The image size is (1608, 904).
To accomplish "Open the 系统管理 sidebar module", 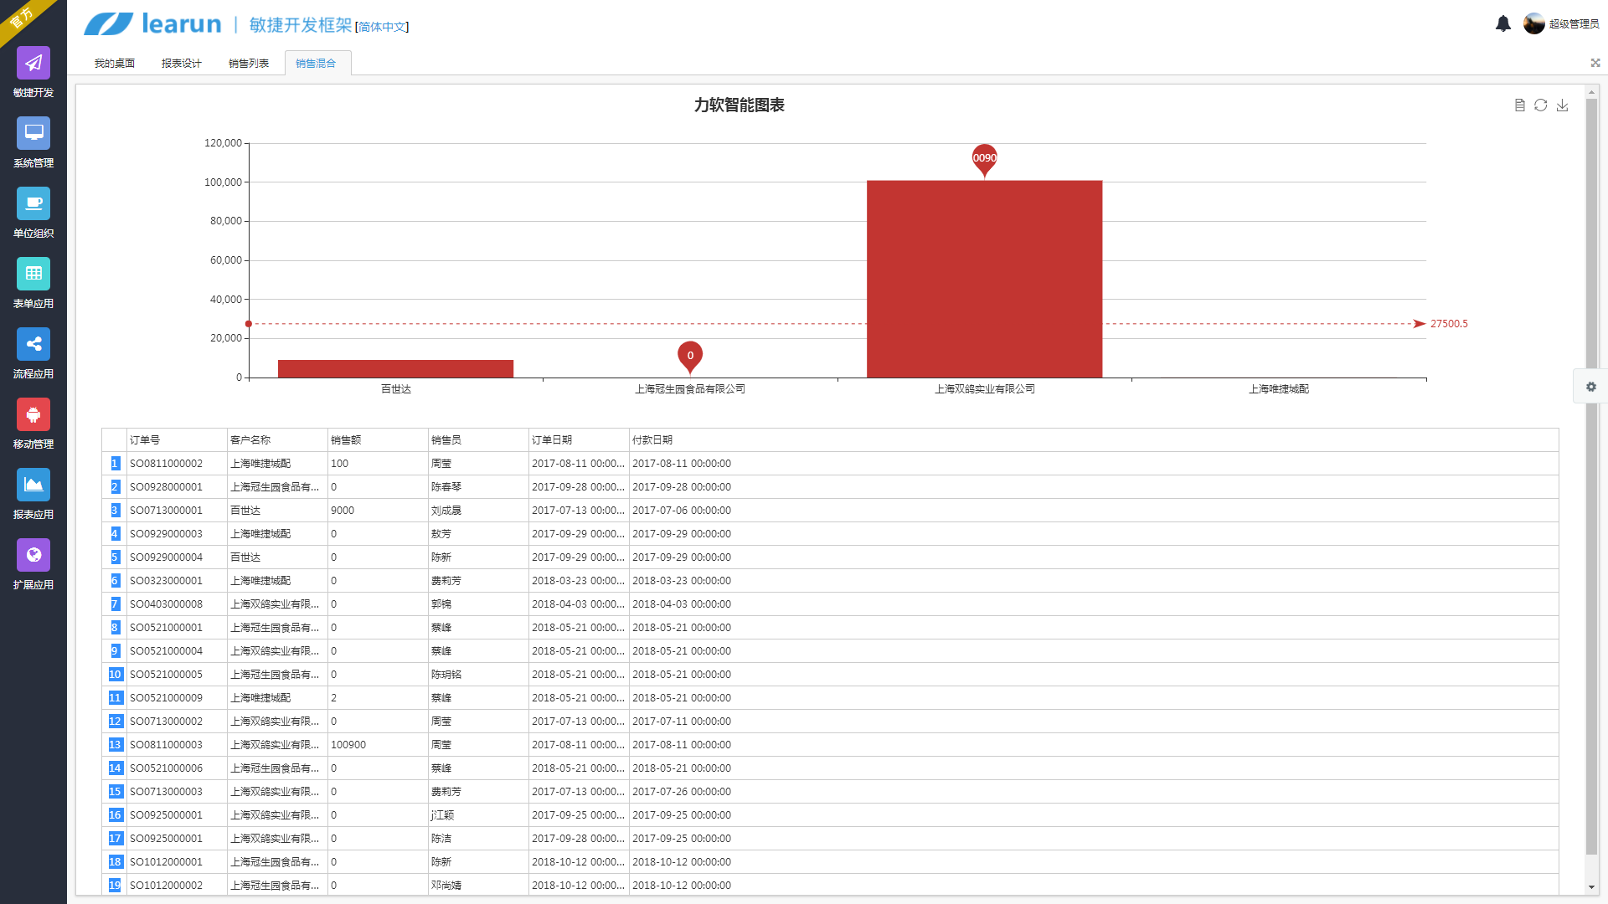I will coord(33,144).
